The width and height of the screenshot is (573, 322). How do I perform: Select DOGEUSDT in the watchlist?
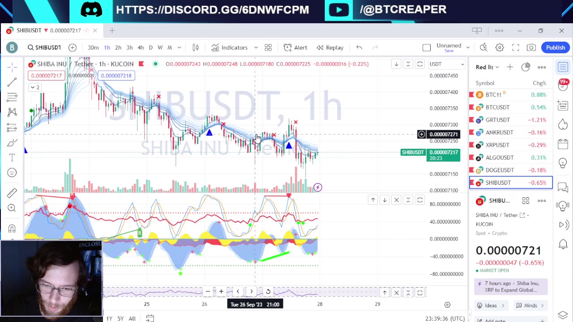click(511, 170)
